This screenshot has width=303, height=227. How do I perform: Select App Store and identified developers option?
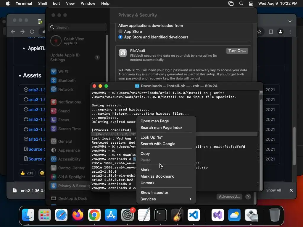120,37
